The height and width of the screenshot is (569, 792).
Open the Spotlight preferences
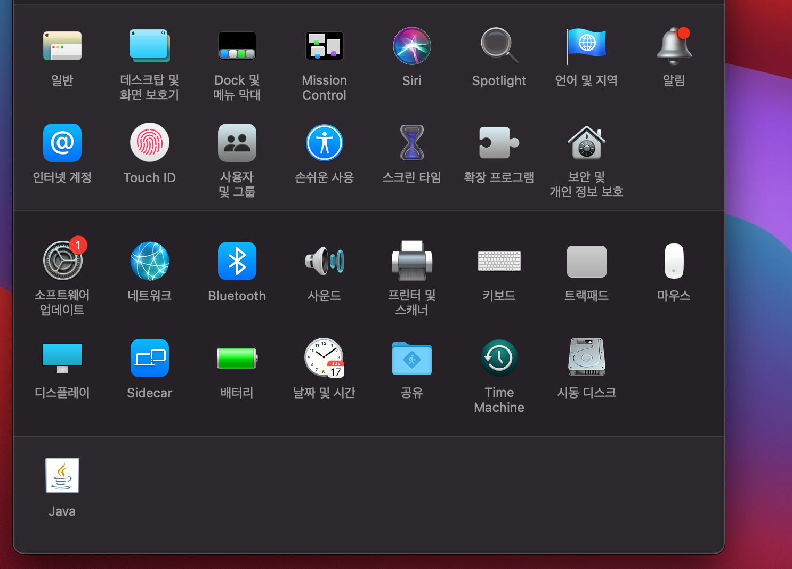point(499,46)
